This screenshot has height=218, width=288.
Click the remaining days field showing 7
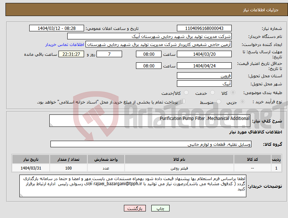click(x=109, y=54)
